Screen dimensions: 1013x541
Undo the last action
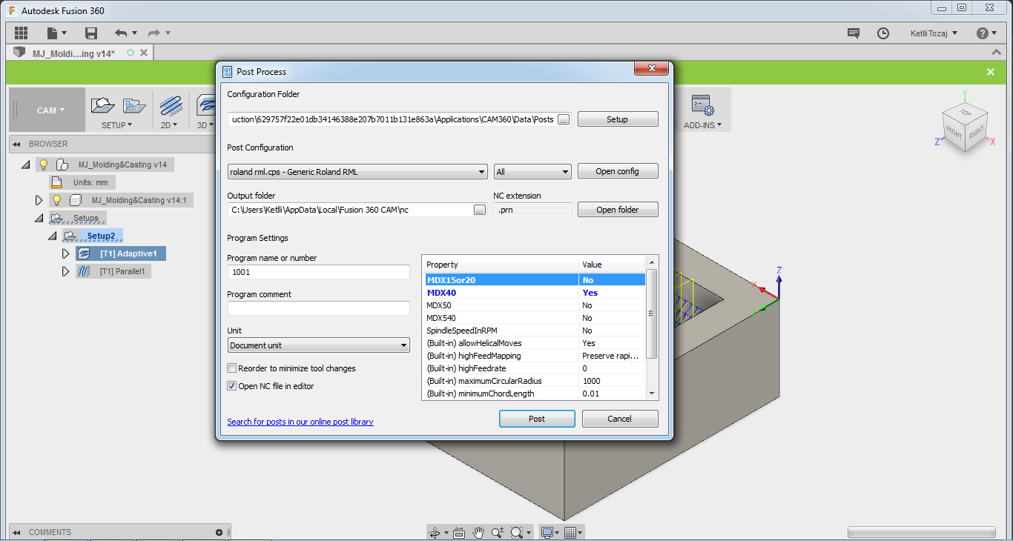point(121,33)
